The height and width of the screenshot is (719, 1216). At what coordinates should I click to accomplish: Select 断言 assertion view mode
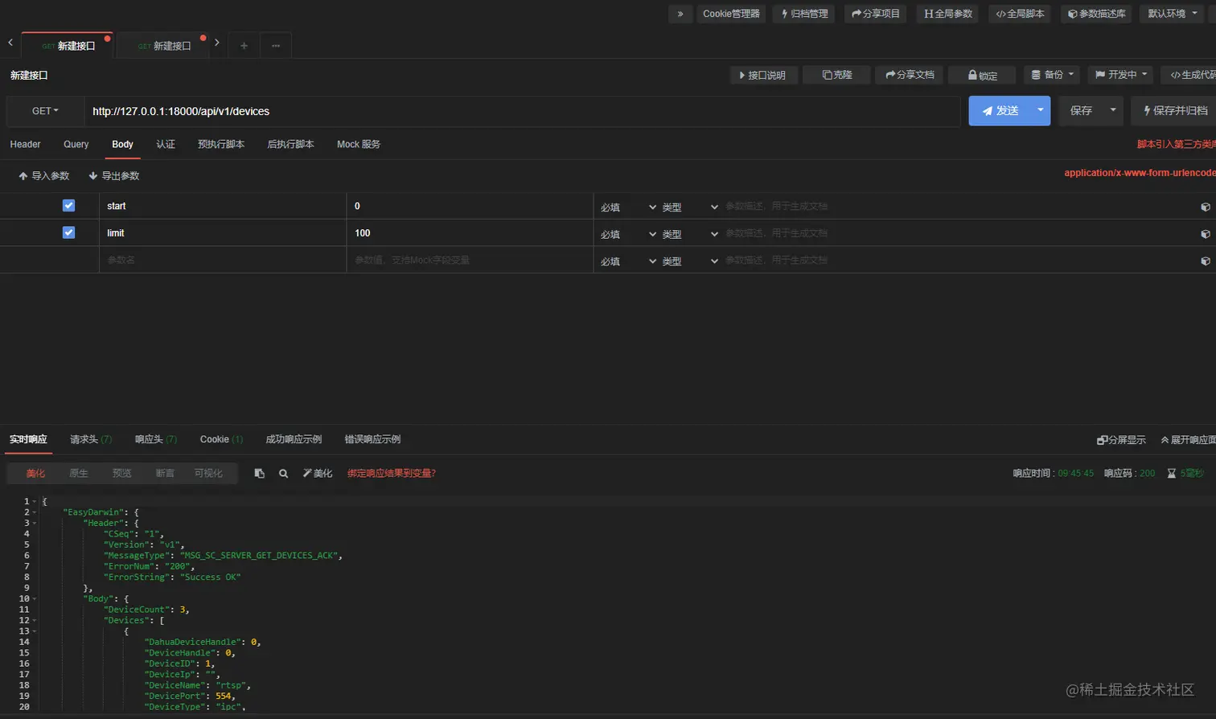click(x=165, y=474)
